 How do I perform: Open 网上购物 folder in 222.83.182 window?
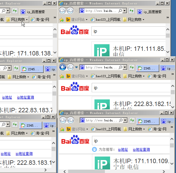134,76
